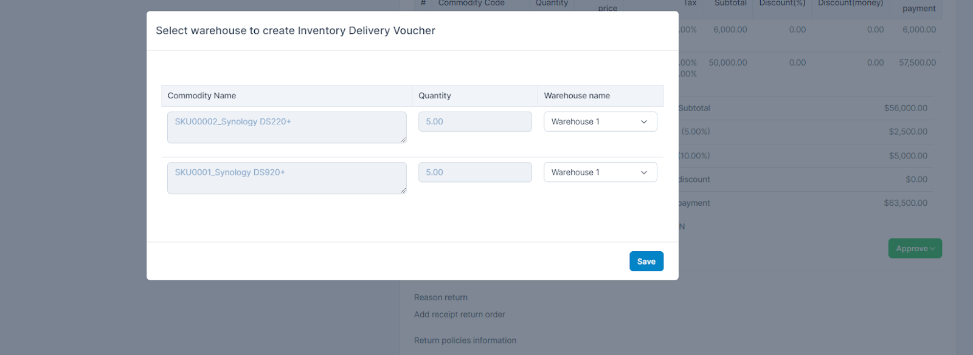
Task: Click the Inventory Delivery Voucher dialog title
Action: [296, 31]
